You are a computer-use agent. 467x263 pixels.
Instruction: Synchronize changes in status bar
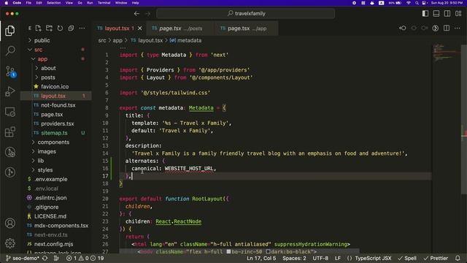point(45,258)
